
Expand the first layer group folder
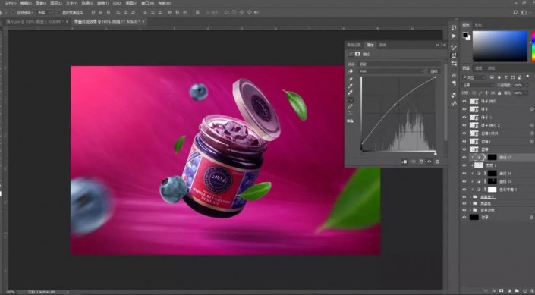tap(470, 196)
